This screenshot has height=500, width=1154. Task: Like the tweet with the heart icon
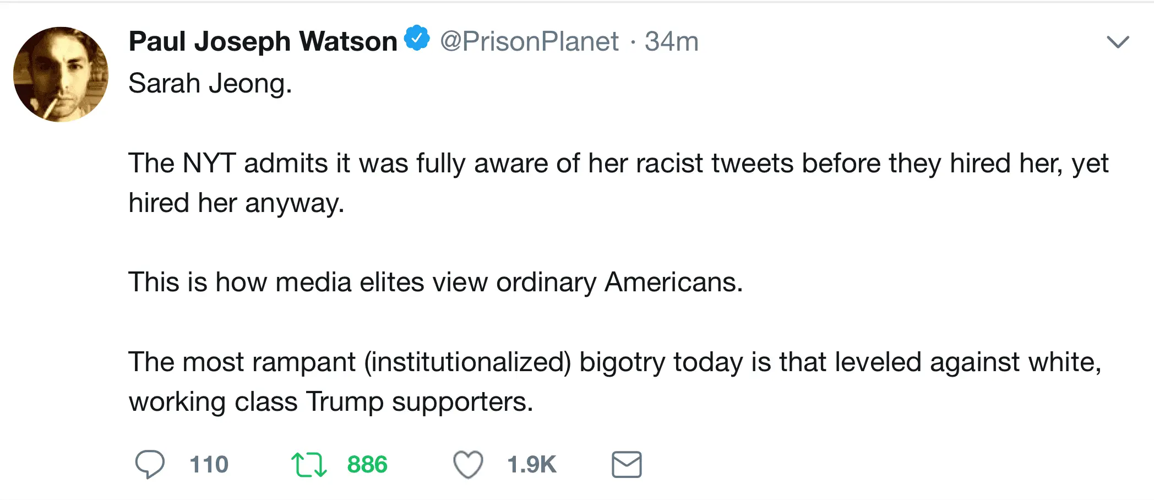468,464
